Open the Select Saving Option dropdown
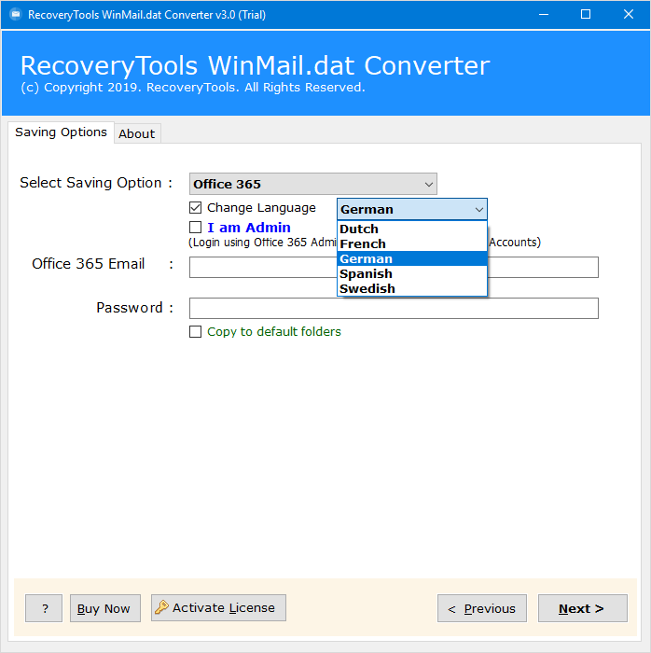This screenshot has height=653, width=651. pos(313,184)
